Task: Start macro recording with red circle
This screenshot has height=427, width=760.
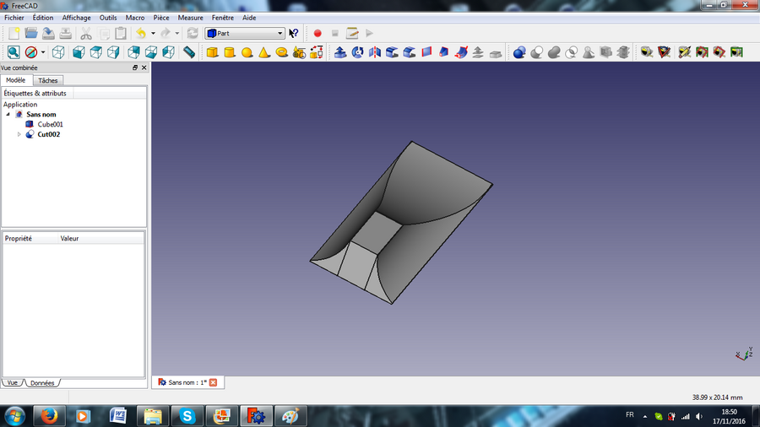Action: (x=318, y=34)
